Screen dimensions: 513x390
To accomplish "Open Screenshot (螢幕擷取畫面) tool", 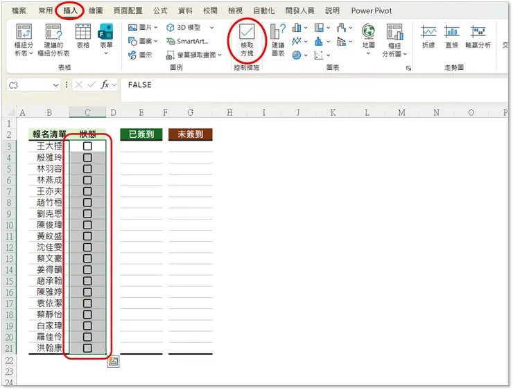I will (191, 55).
